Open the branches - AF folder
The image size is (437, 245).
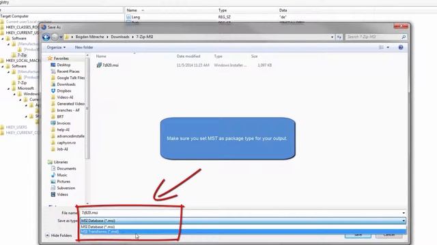pos(68,110)
